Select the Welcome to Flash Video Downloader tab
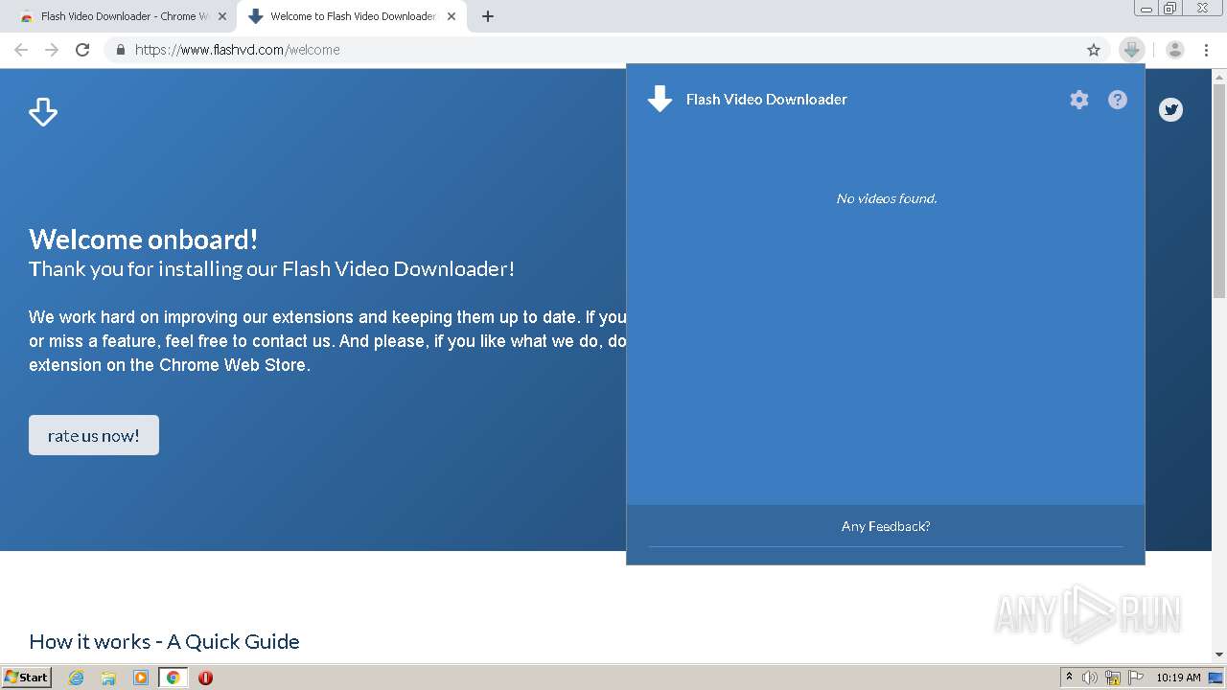The width and height of the screenshot is (1227, 690). click(x=352, y=16)
